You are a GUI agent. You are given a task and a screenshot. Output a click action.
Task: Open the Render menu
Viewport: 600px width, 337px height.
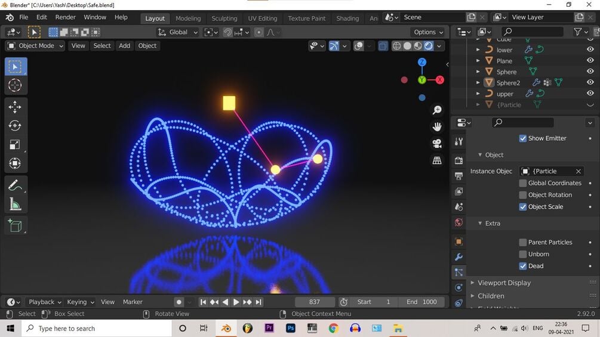(66, 17)
